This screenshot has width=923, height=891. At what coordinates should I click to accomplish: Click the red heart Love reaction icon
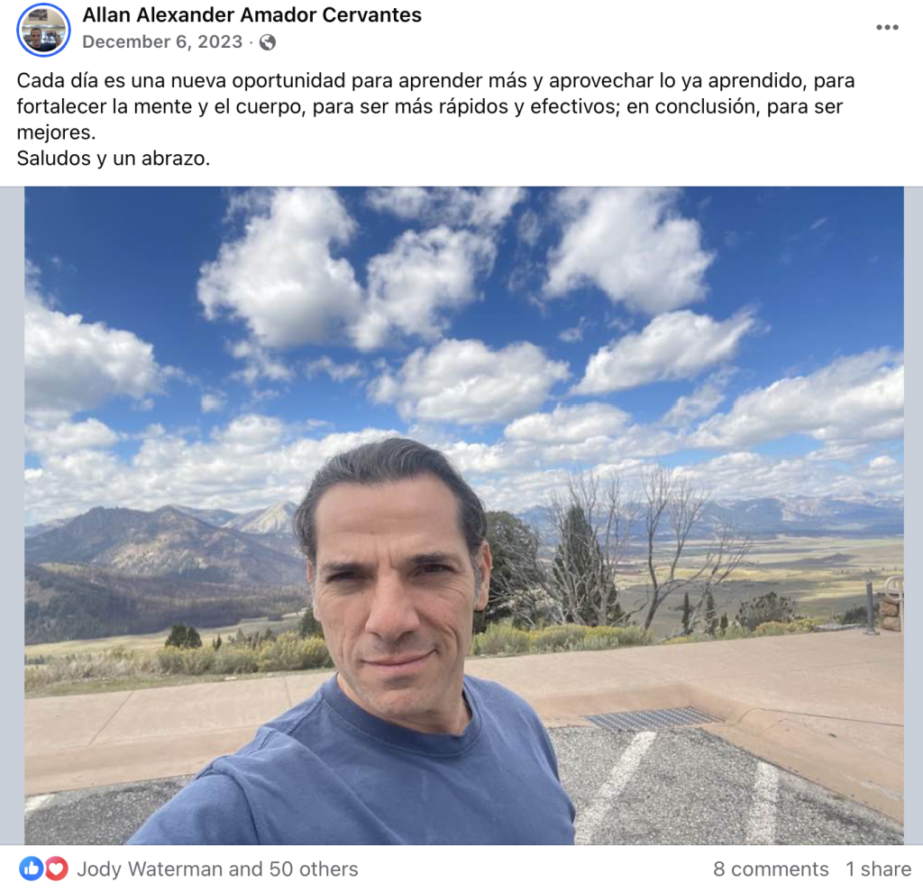[x=56, y=868]
